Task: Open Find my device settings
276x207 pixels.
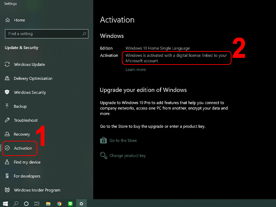Action: click(x=27, y=162)
